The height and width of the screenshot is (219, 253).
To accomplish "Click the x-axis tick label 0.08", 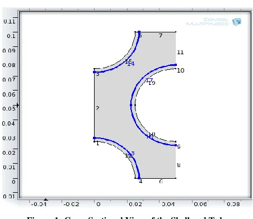I will click(233, 204).
